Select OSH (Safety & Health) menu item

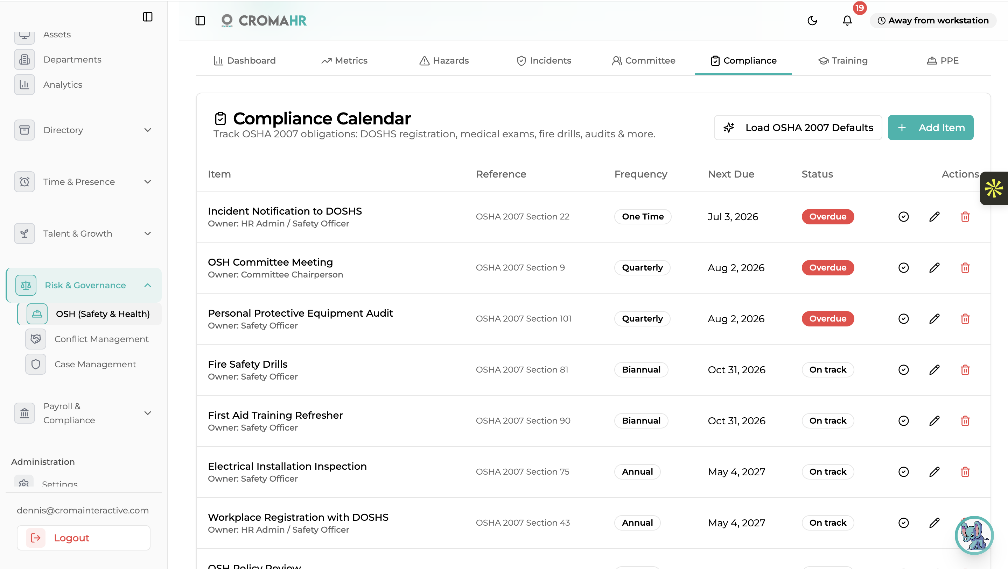pos(90,314)
